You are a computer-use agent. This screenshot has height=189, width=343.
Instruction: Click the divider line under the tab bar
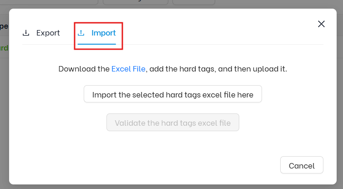click(x=219, y=45)
